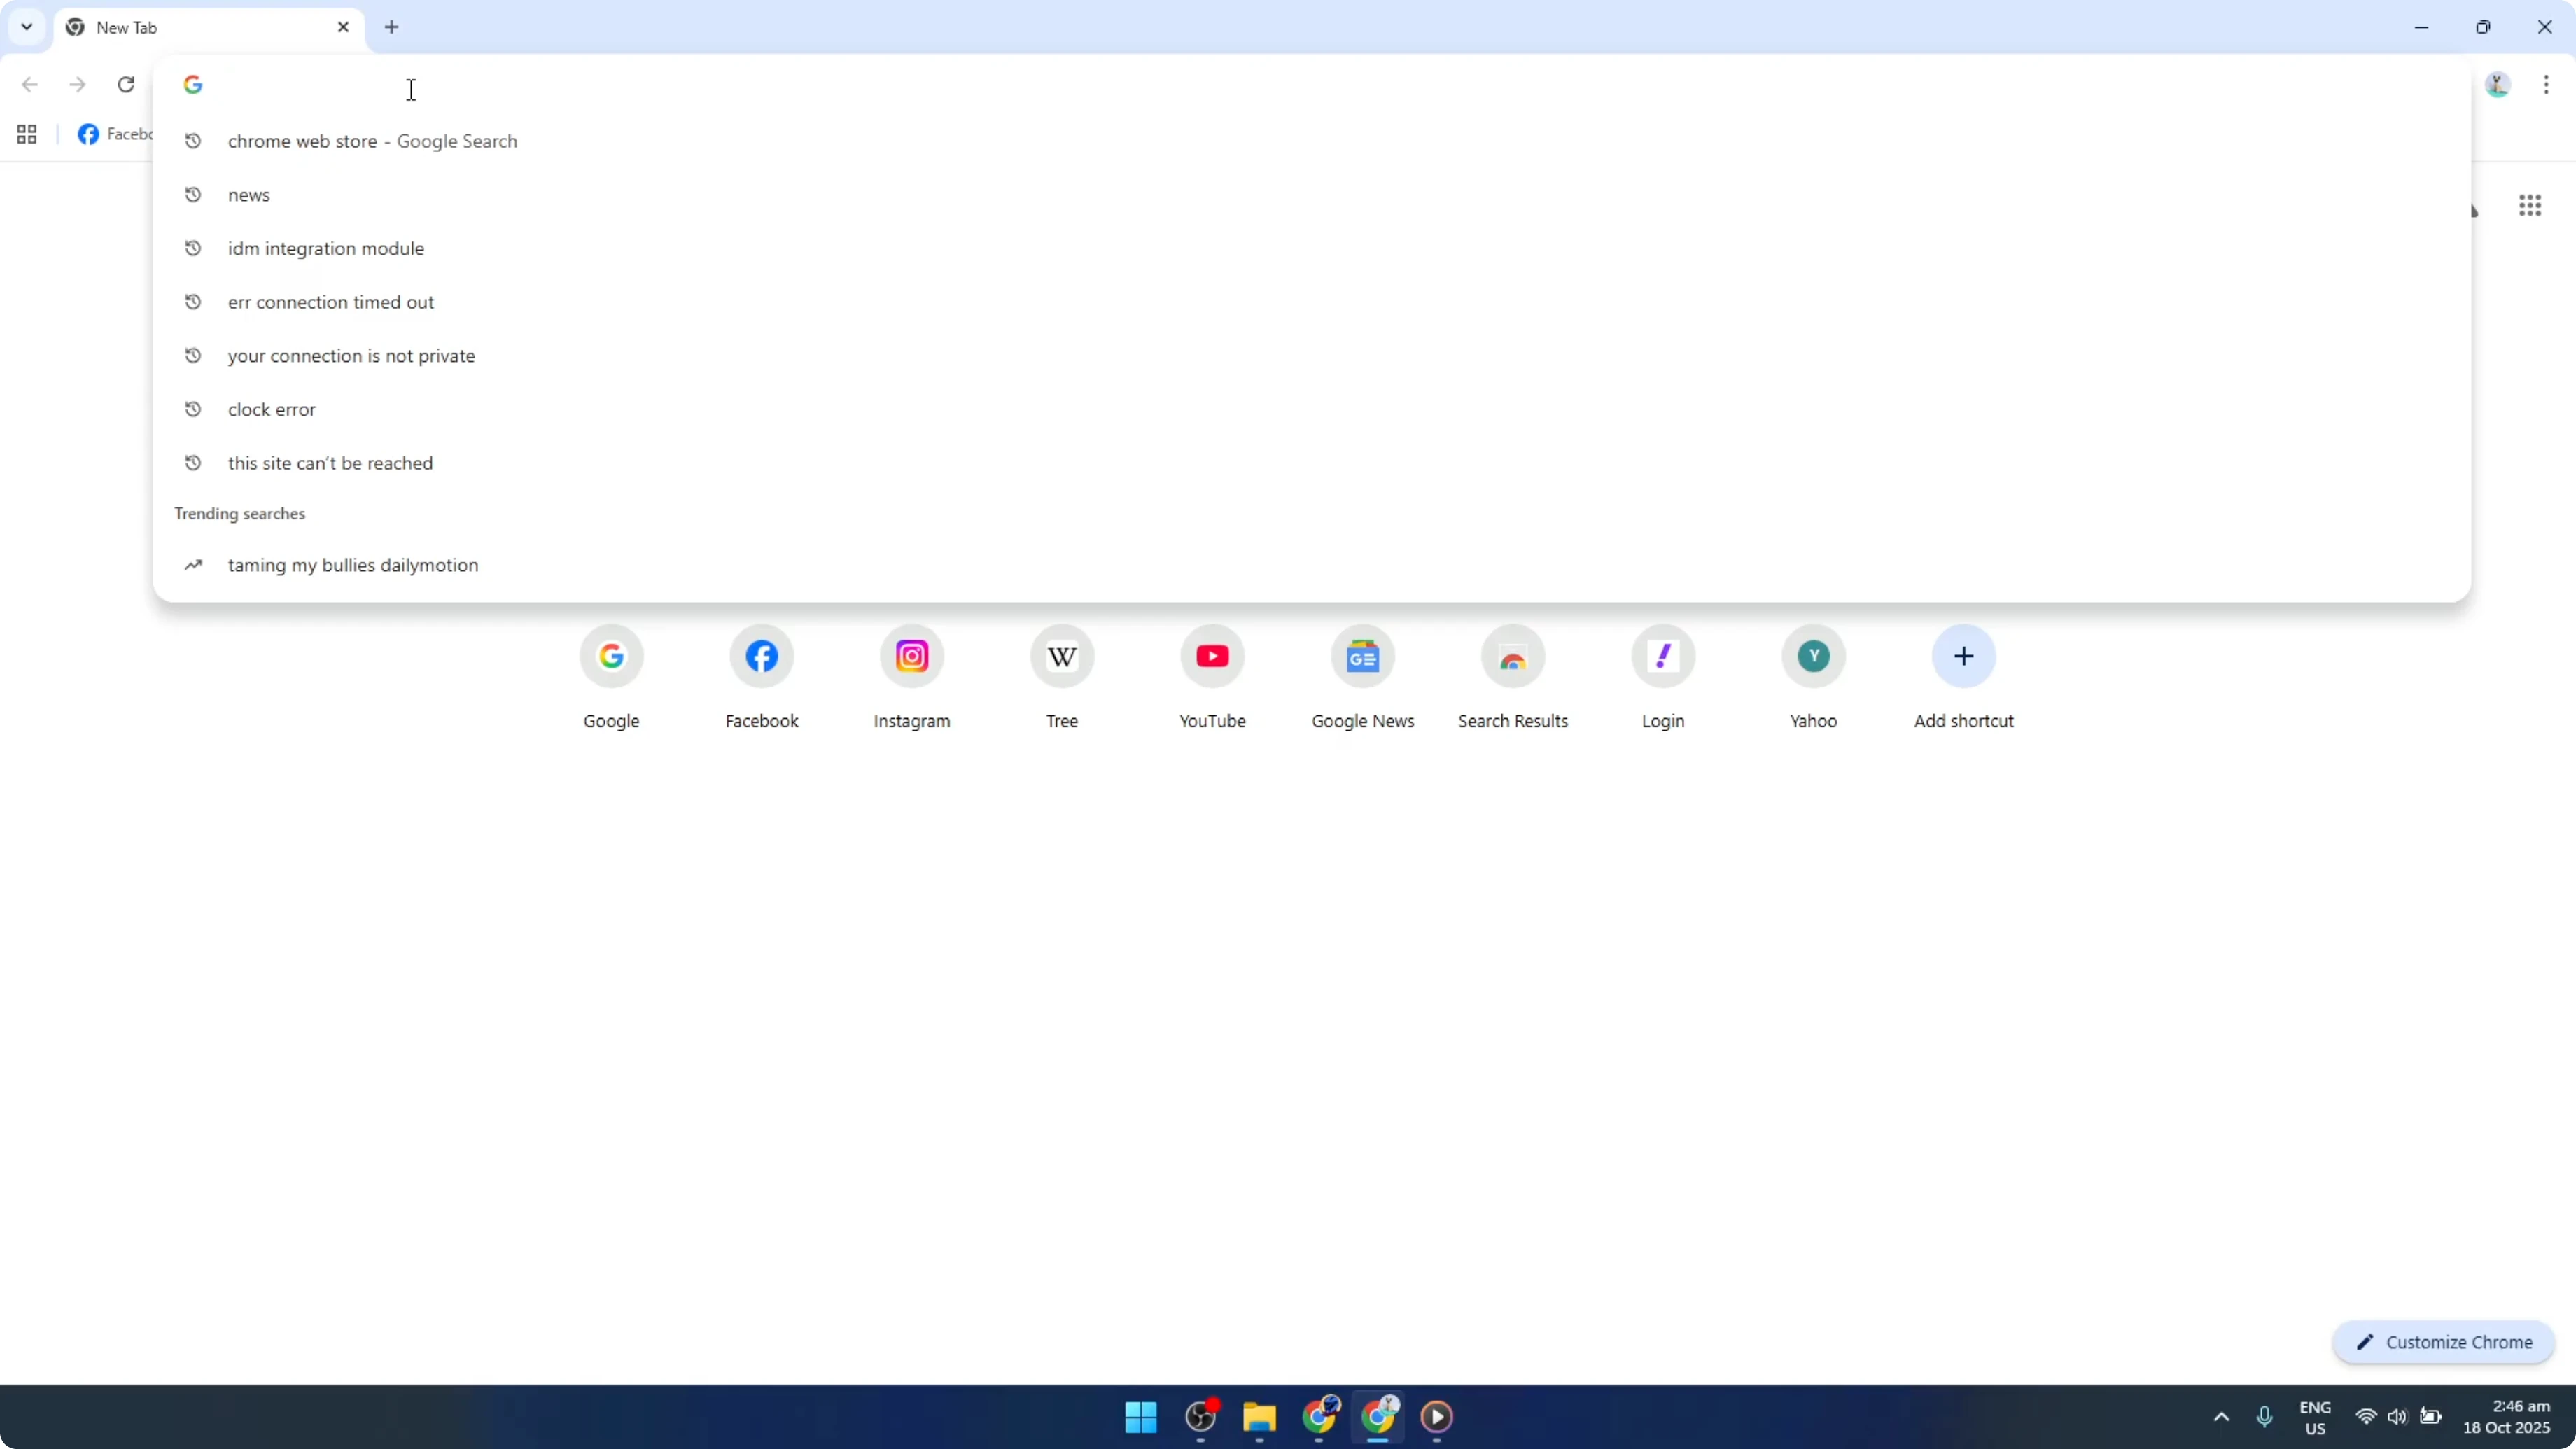Open the Tree Wikipedia shortcut

(x=1062, y=656)
